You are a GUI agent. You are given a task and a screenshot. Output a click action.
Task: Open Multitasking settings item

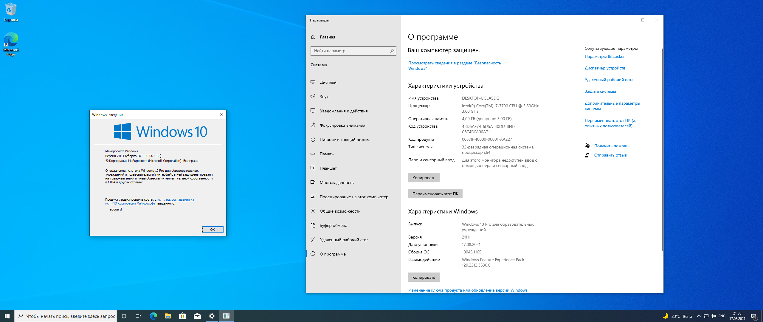[336, 182]
